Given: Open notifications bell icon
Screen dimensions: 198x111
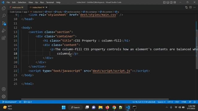Looking at the screenshot, I should (195, 102).
